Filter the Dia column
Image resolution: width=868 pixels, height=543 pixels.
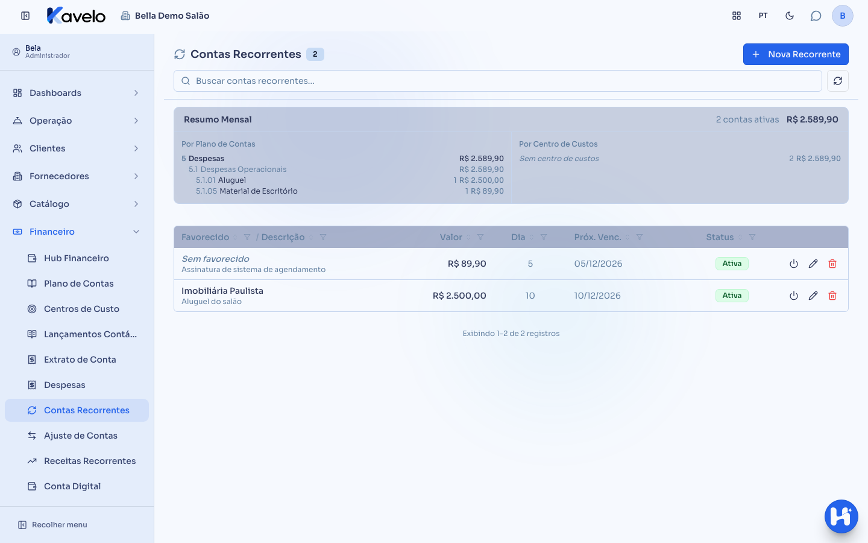click(544, 237)
